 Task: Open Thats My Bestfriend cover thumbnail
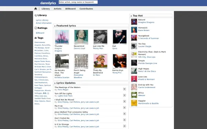100,61
